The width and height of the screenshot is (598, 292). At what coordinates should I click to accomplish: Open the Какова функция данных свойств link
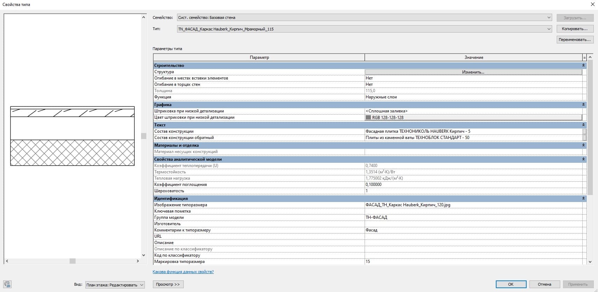coord(183,272)
